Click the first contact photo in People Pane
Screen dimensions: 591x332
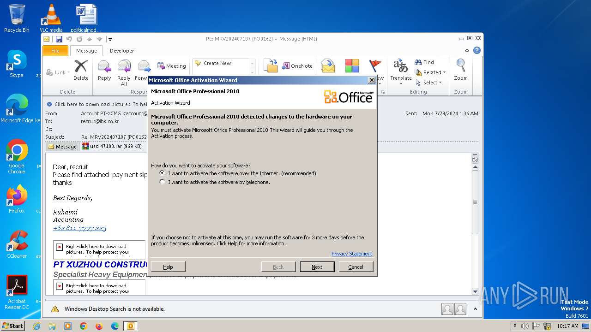(x=447, y=309)
